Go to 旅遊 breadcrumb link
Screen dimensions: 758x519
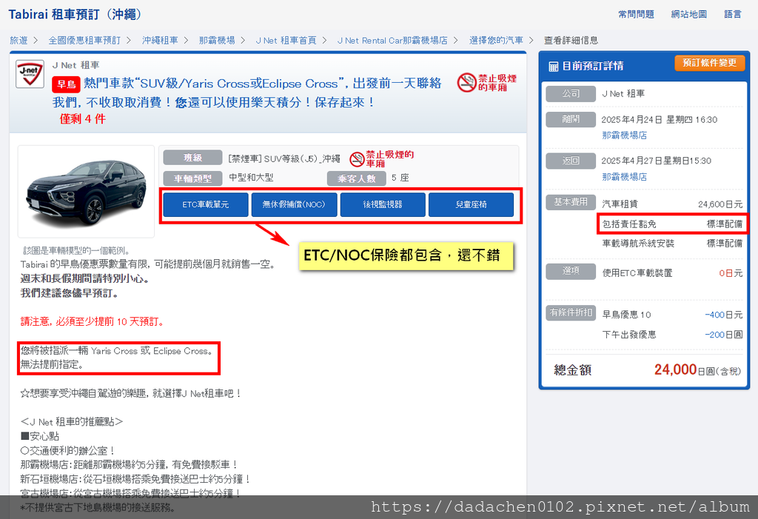click(19, 40)
